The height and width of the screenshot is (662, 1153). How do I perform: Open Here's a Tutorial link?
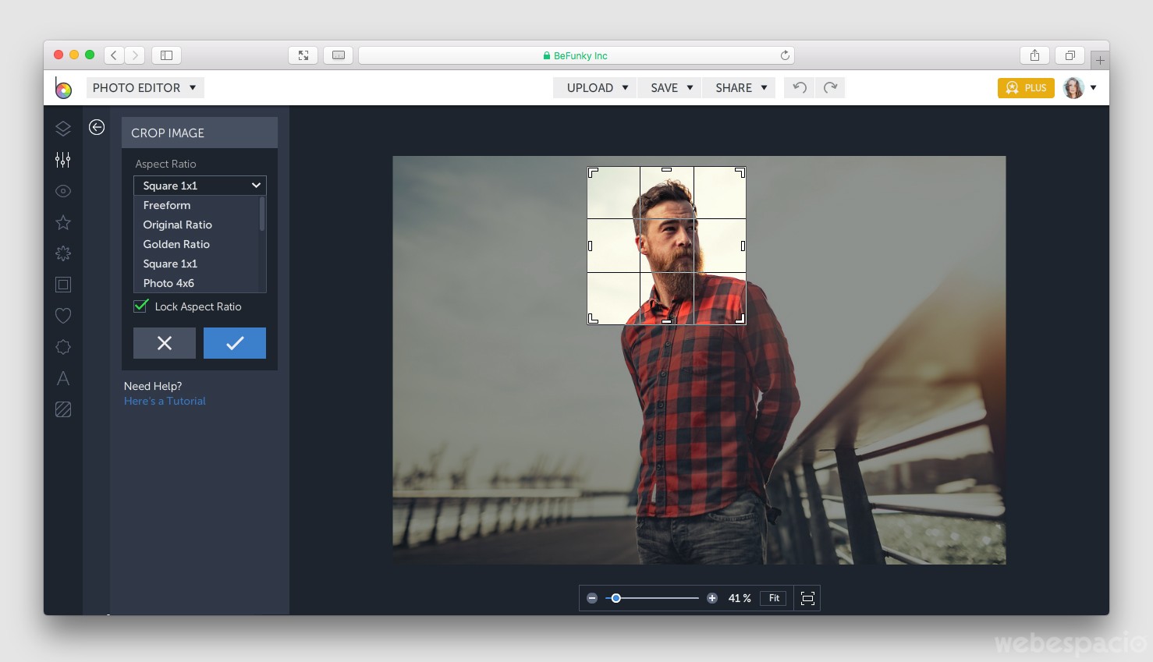165,401
